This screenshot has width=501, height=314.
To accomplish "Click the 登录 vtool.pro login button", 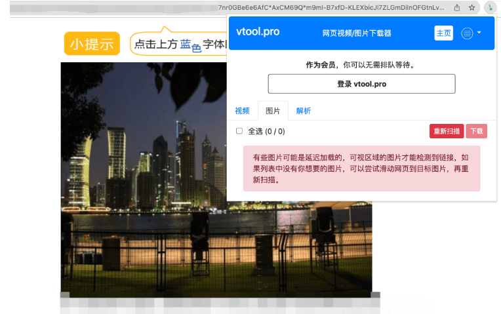I will 361,84.
